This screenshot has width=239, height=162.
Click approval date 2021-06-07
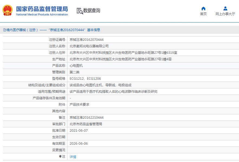78,131
